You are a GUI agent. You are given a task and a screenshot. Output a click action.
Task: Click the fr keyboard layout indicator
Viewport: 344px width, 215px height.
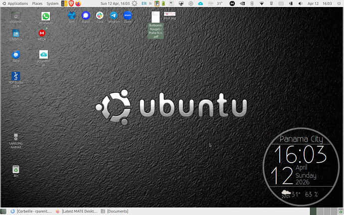[150, 3]
